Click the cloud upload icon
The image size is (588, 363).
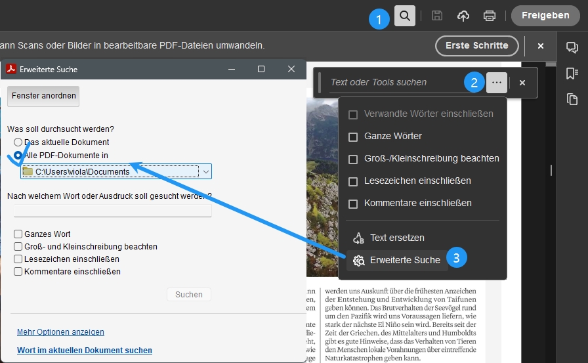coord(463,16)
